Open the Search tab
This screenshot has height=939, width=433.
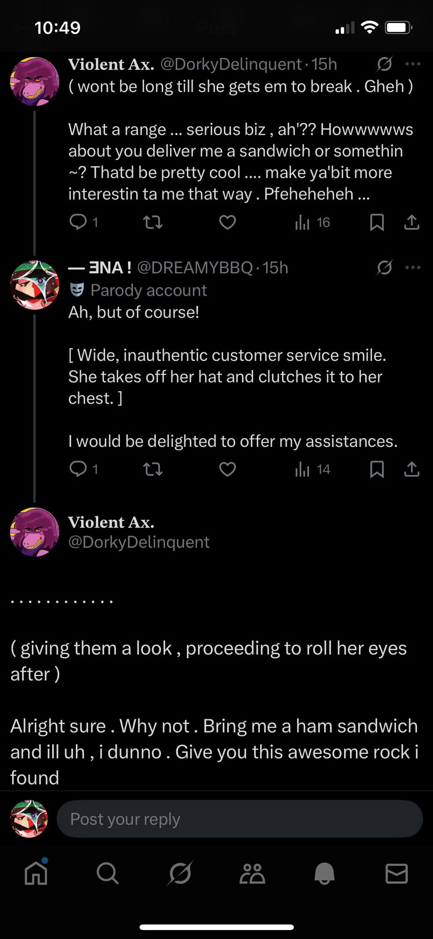point(108,874)
